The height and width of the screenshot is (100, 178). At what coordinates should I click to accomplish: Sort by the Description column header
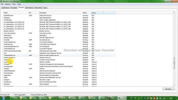[x=60, y=13]
